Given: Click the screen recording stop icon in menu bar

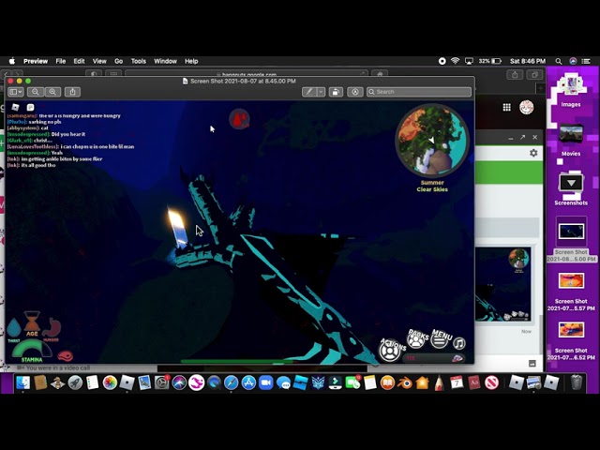Looking at the screenshot, I should click(x=442, y=61).
